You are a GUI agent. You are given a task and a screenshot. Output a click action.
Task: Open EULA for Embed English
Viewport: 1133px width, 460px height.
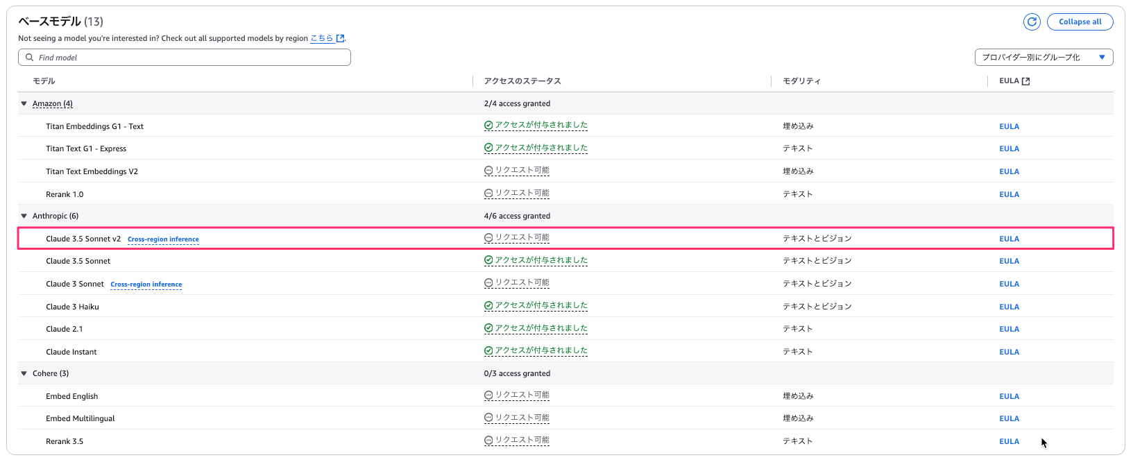point(1009,396)
